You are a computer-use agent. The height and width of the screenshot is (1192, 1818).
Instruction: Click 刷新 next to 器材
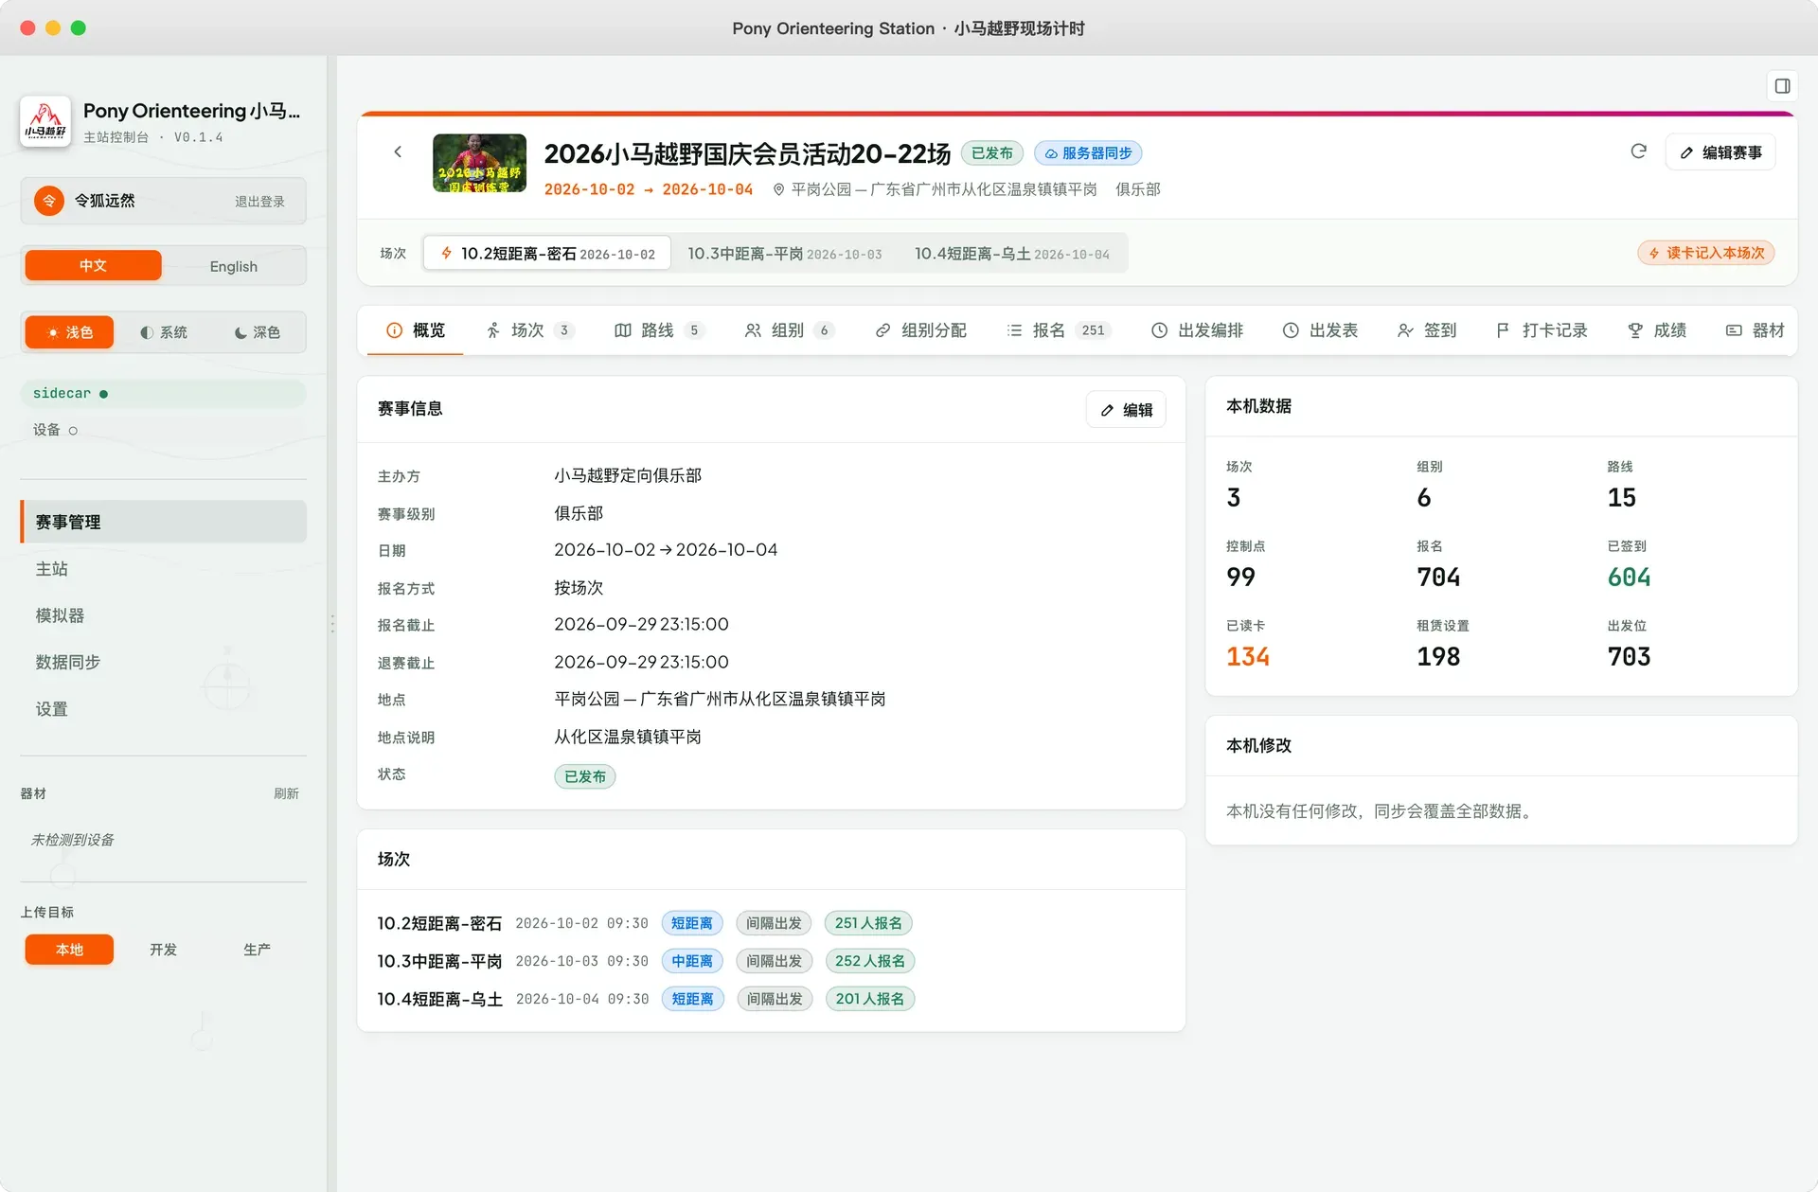click(286, 793)
